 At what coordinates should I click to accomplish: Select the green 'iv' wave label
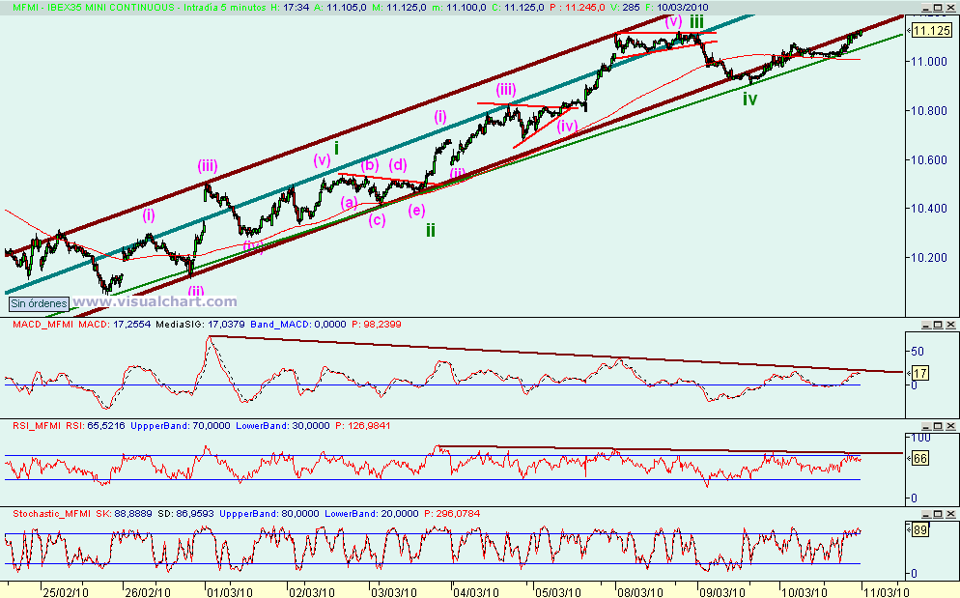pos(750,99)
